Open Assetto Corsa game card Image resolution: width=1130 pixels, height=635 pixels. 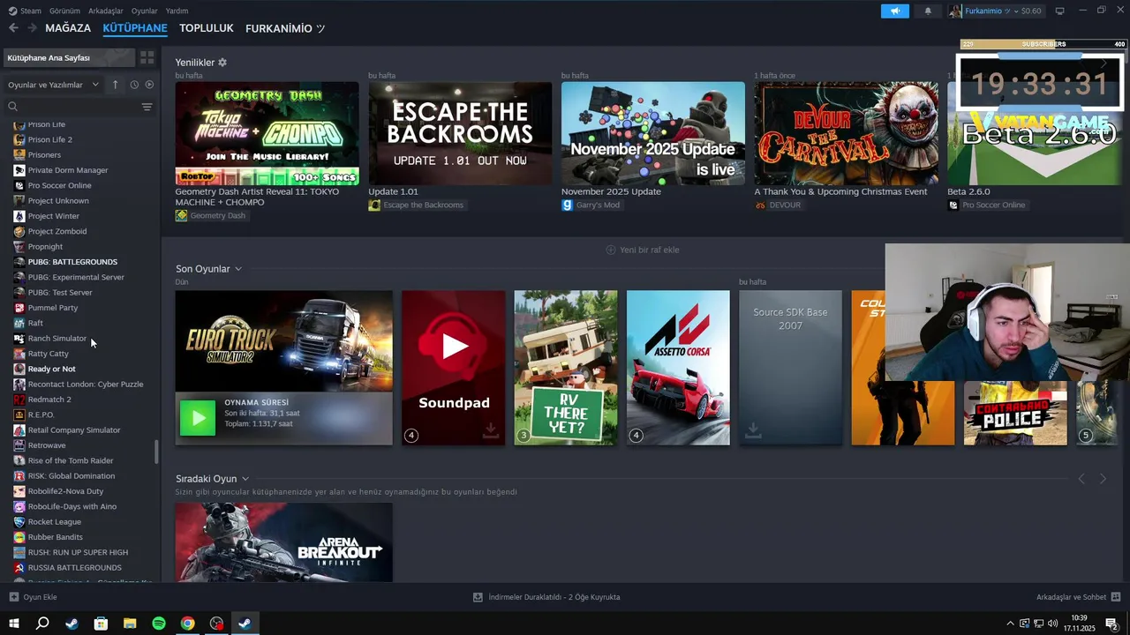coord(678,368)
